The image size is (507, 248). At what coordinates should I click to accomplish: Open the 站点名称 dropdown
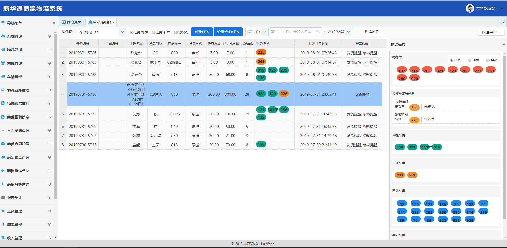pos(122,32)
